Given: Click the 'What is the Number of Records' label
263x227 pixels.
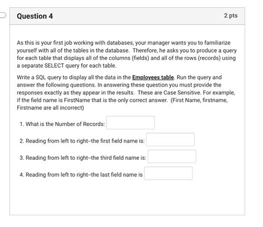Looking at the screenshot, I should pos(62,124).
